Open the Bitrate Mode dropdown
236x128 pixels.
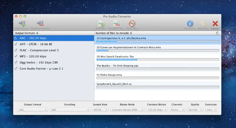pos(127,110)
